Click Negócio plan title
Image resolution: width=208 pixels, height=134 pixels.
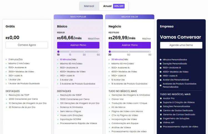coord(115,26)
